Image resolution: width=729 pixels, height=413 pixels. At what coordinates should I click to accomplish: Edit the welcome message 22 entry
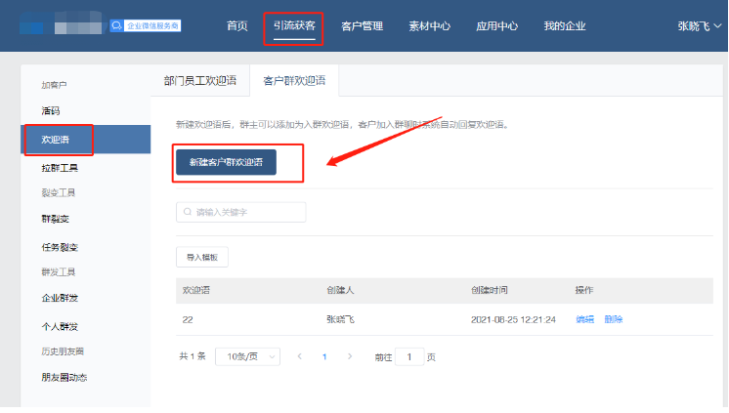point(584,319)
